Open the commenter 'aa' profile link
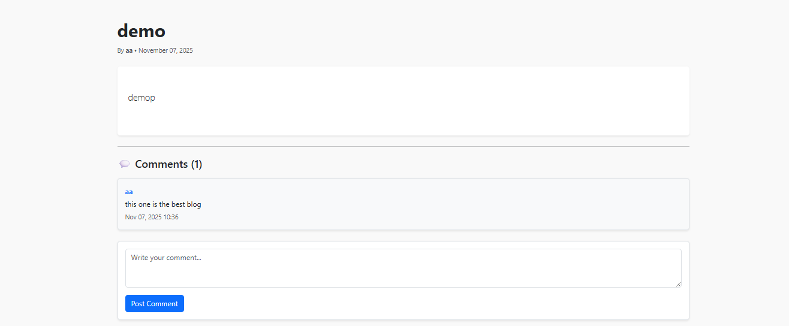 (x=129, y=192)
